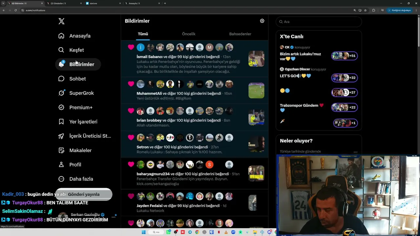Switch to the Öncelik tab
The width and height of the screenshot is (420, 236).
[x=189, y=34]
